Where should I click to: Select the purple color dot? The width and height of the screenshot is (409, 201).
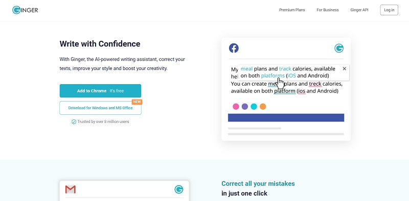point(245,107)
